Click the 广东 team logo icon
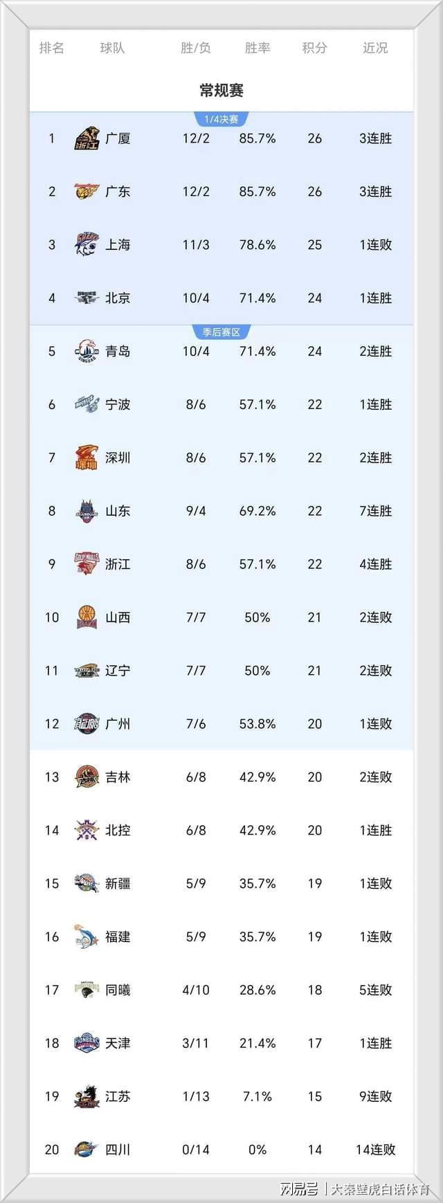The image size is (443, 1203). click(87, 192)
